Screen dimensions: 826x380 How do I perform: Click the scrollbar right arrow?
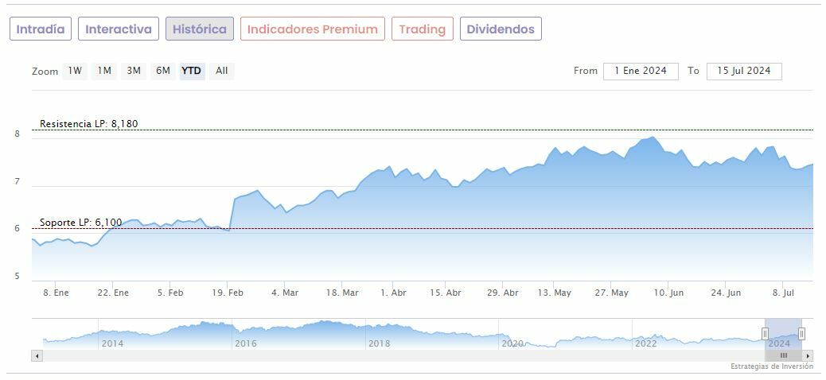click(808, 355)
